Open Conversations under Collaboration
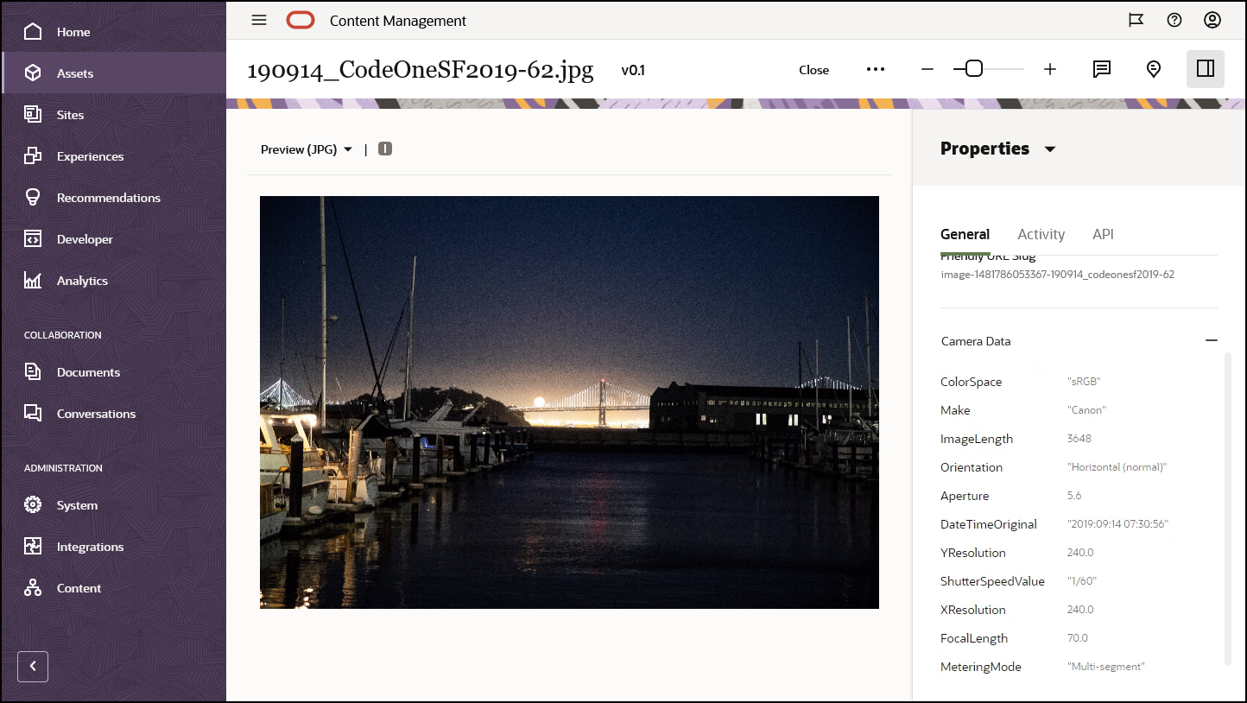 coord(96,414)
